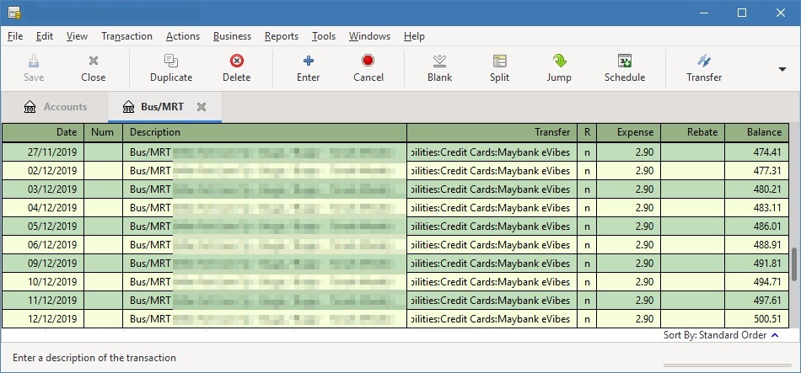
Task: Click balance value 486.01
Action: (x=767, y=226)
